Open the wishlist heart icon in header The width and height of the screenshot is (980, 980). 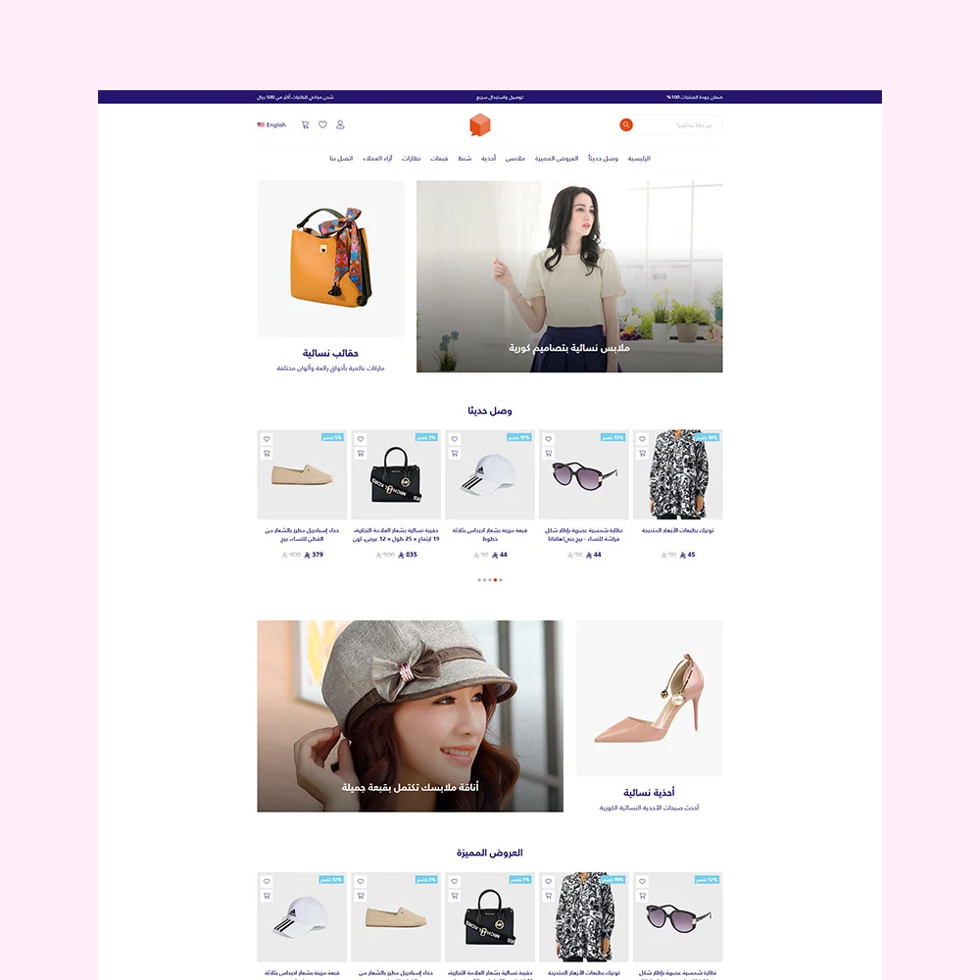click(x=322, y=125)
